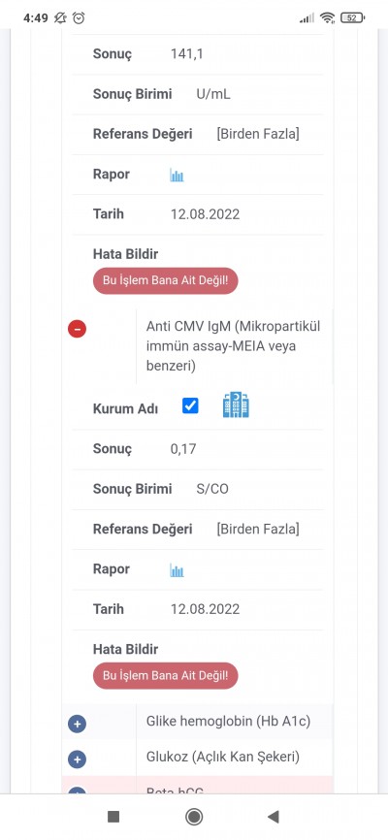Uncheck the Kurum Adı checkbox

coord(190,405)
